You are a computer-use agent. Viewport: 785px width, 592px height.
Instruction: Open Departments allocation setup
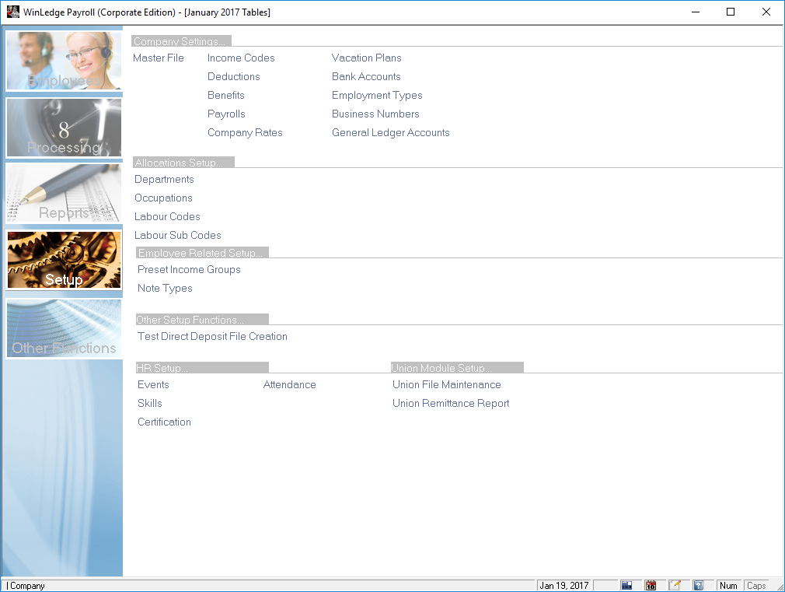pos(164,179)
